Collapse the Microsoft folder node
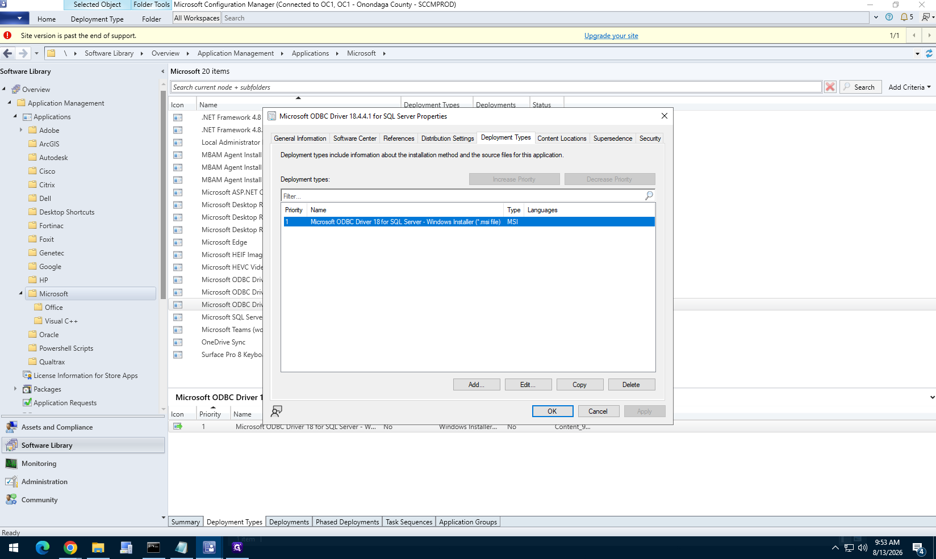 pyautogui.click(x=21, y=293)
